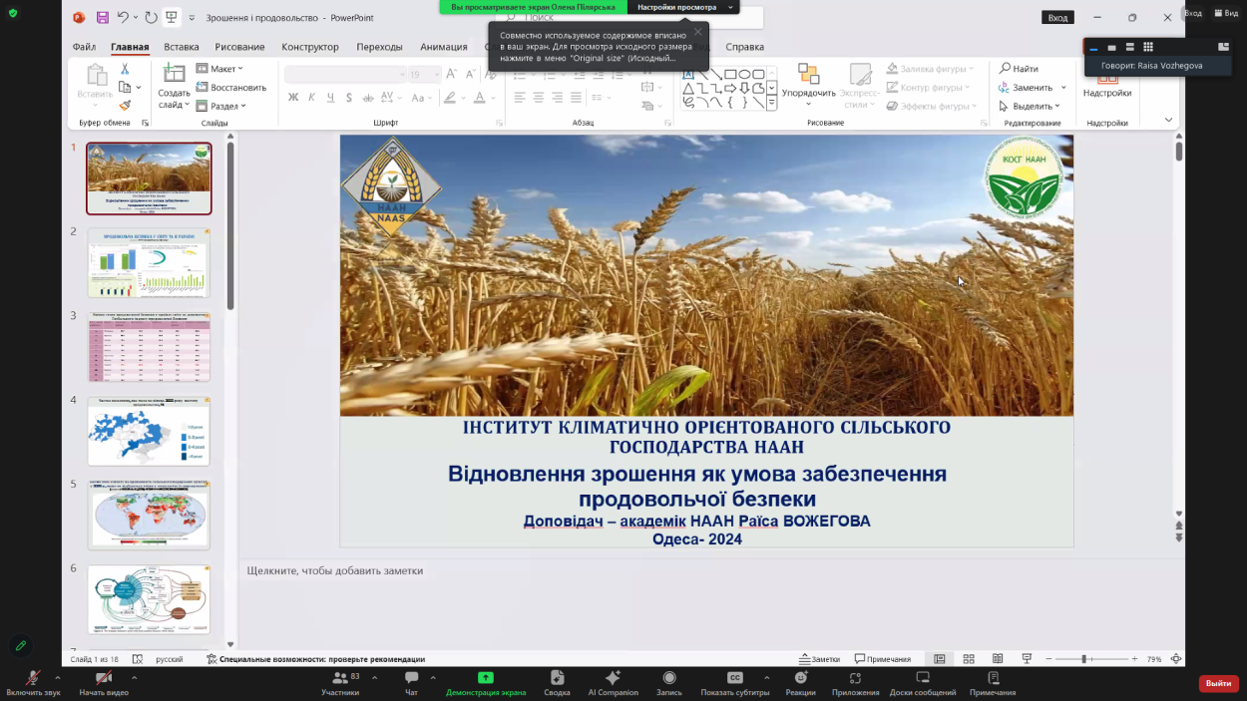This screenshot has width=1247, height=701.
Task: Open Zoom Apps (Приложения)
Action: 855,683
